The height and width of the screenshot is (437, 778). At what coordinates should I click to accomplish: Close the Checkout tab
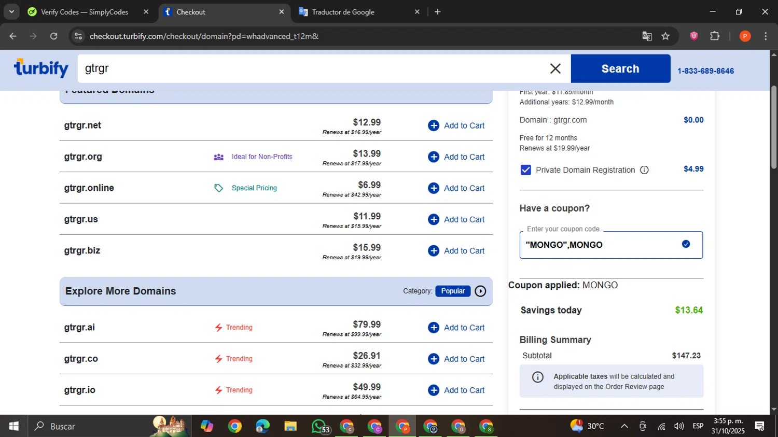tap(282, 12)
